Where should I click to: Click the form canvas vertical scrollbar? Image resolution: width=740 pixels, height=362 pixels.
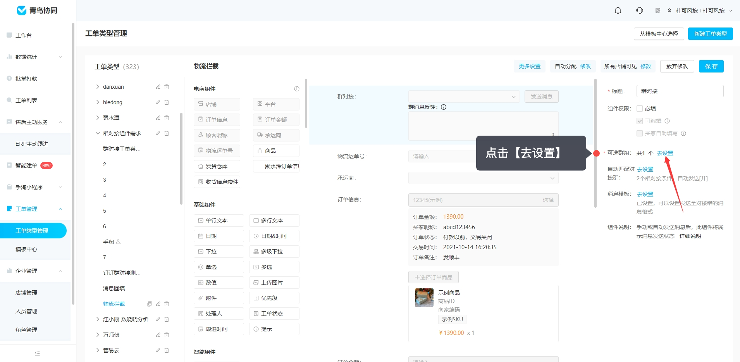coord(595,143)
